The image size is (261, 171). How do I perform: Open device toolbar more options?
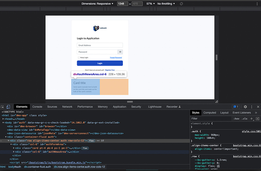tap(257, 4)
